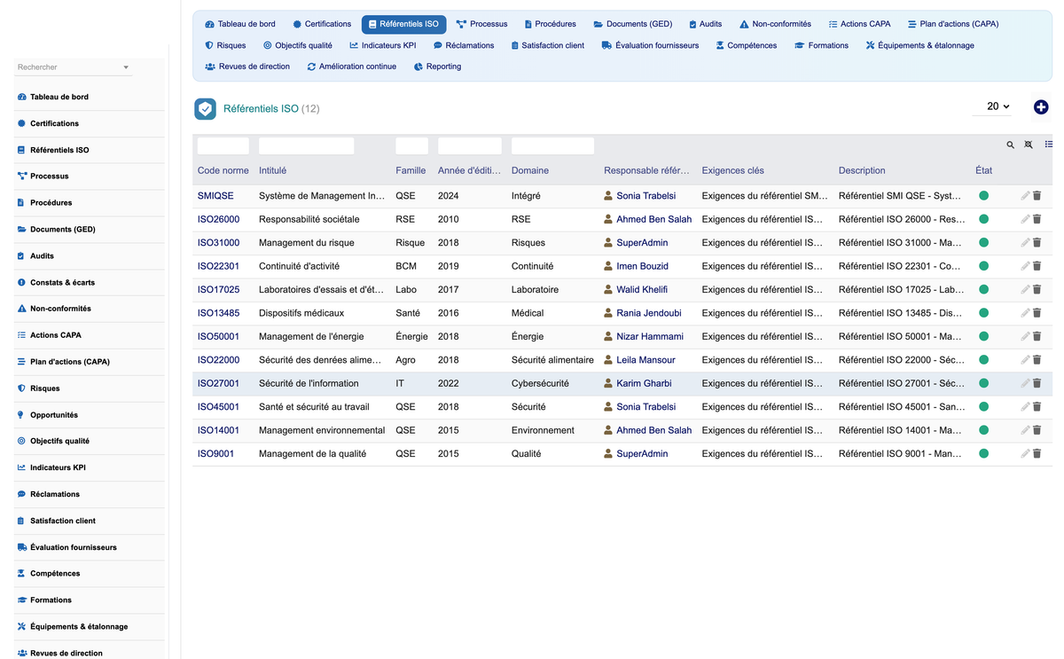Click the sidebar Indicateurs KPI chart icon

tap(21, 467)
